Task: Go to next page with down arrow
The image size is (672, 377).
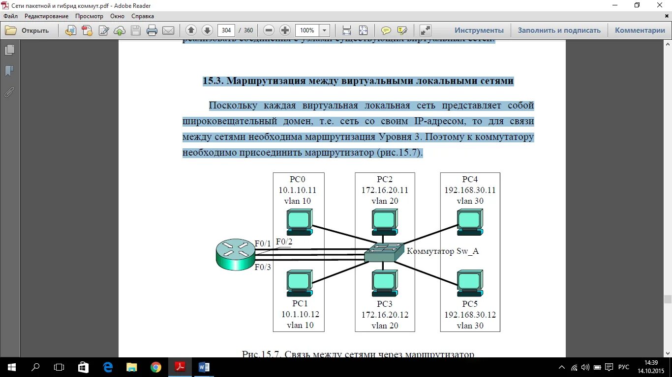Action: click(x=207, y=30)
